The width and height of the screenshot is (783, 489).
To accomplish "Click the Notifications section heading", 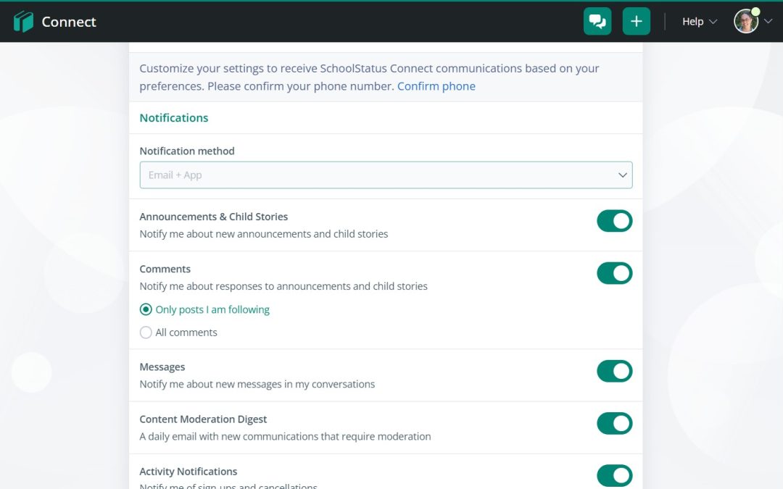I will pyautogui.click(x=174, y=118).
